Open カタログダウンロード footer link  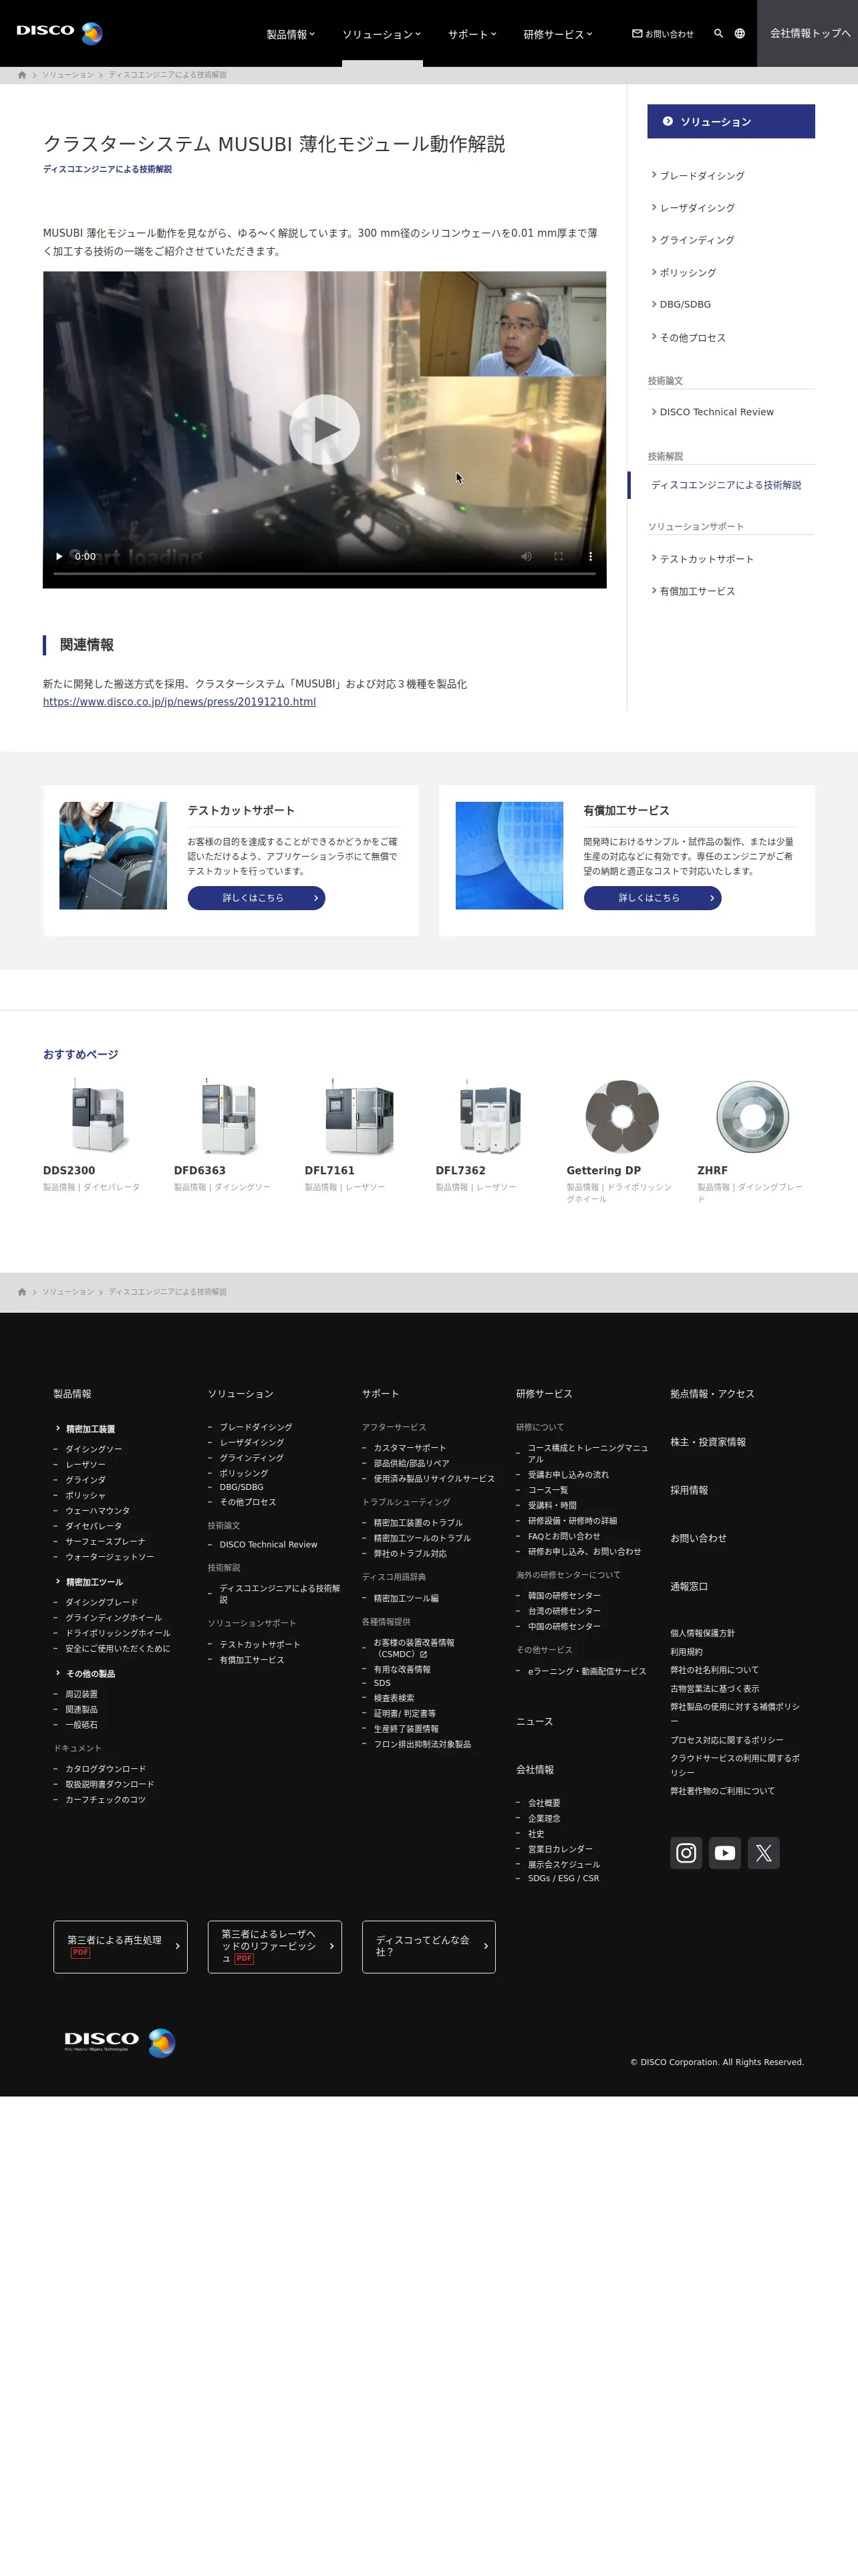point(106,1768)
